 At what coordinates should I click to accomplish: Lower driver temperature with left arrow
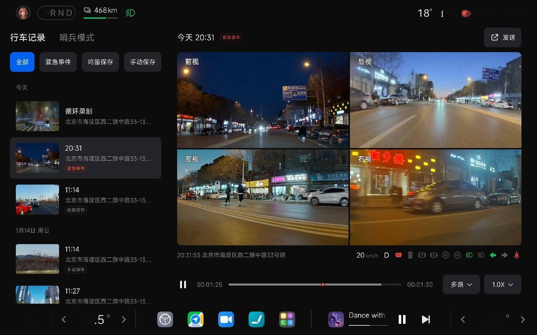click(x=64, y=319)
